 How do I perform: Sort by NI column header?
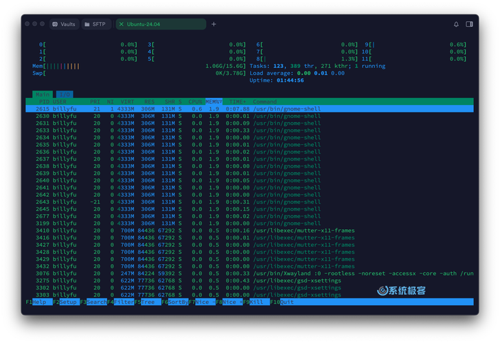pyautogui.click(x=111, y=102)
